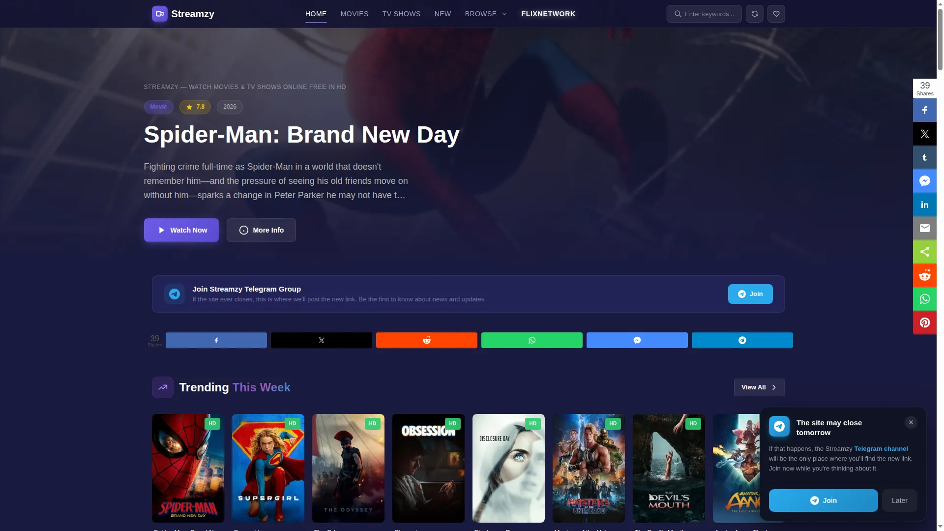944x531 pixels.
Task: Click the Facebook share bar under the Telegram banner
Action: 216,340
